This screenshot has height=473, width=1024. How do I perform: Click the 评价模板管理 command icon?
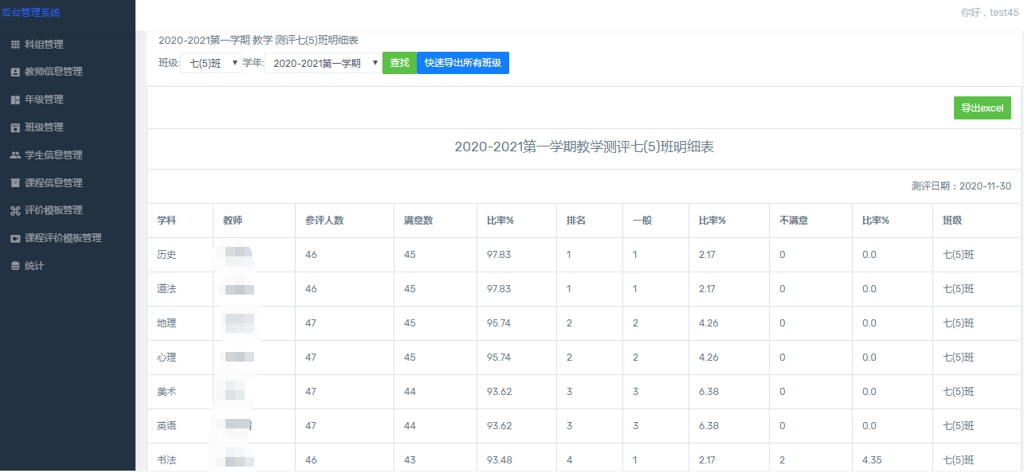[14, 210]
